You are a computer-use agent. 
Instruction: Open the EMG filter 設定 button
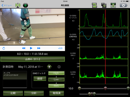click(x=40, y=78)
